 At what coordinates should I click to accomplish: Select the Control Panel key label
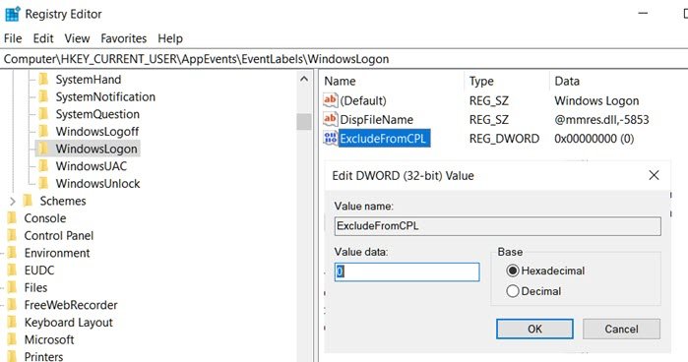pos(59,235)
